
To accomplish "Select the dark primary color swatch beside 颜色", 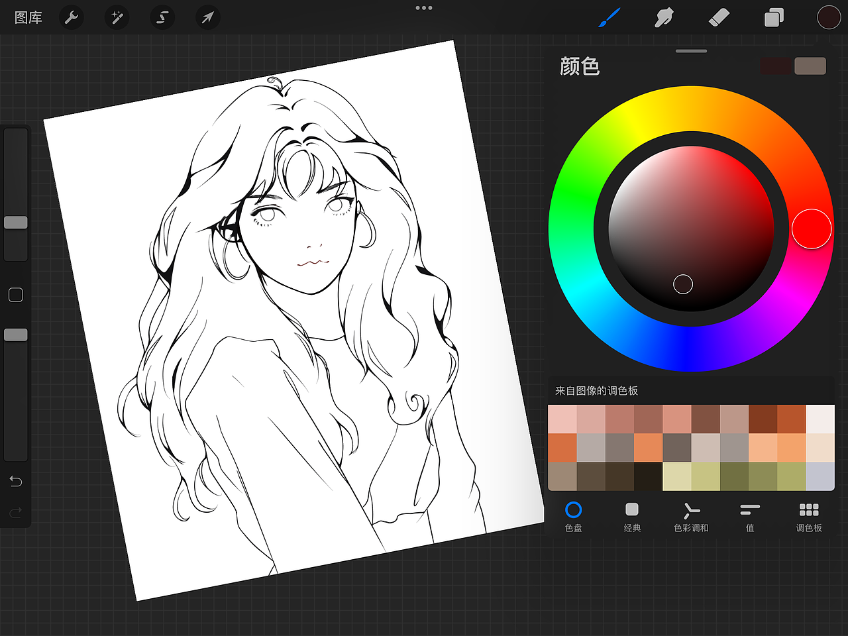I will click(776, 66).
